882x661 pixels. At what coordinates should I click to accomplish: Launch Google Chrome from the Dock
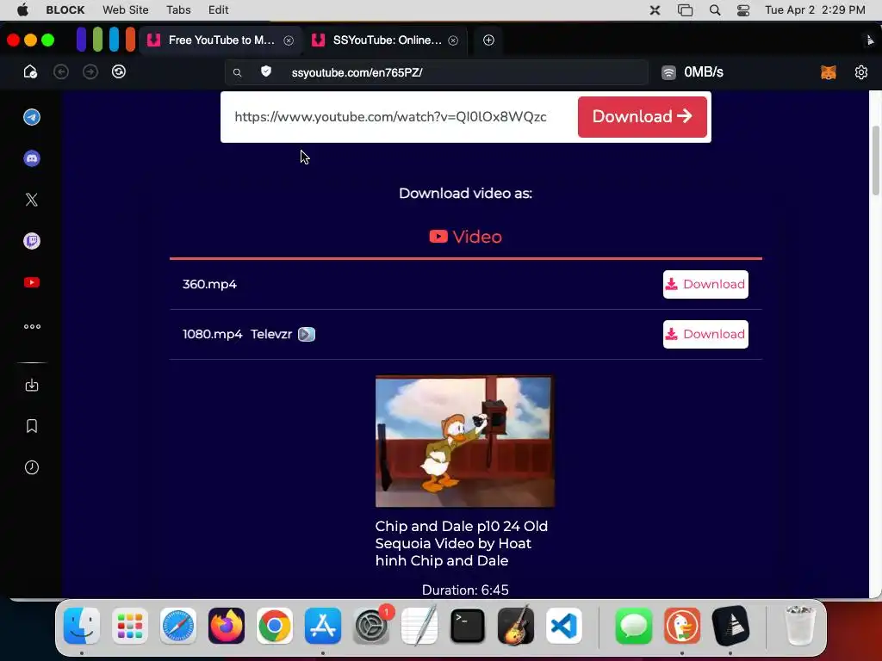(x=275, y=626)
